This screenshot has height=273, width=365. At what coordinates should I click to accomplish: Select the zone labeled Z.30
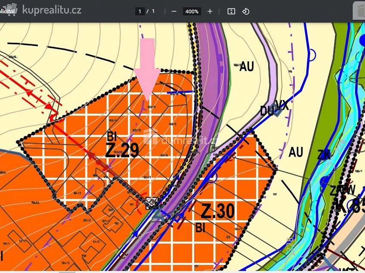tap(217, 211)
